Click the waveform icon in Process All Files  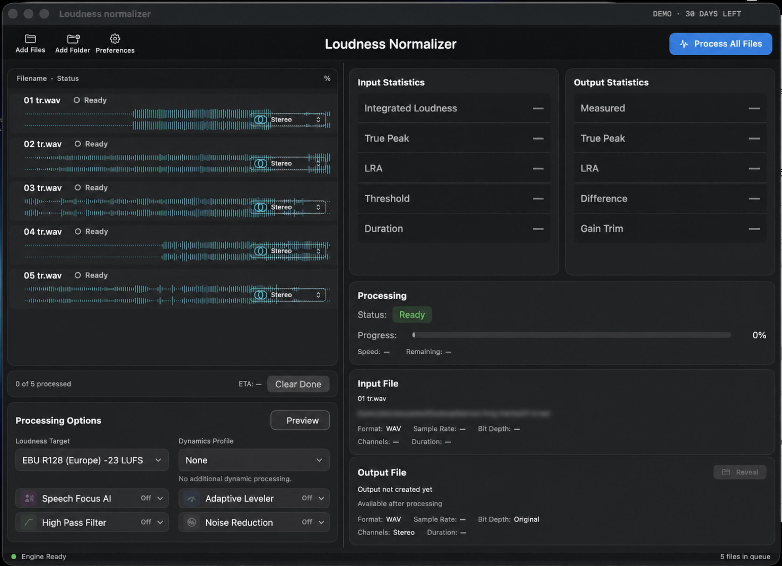[684, 44]
